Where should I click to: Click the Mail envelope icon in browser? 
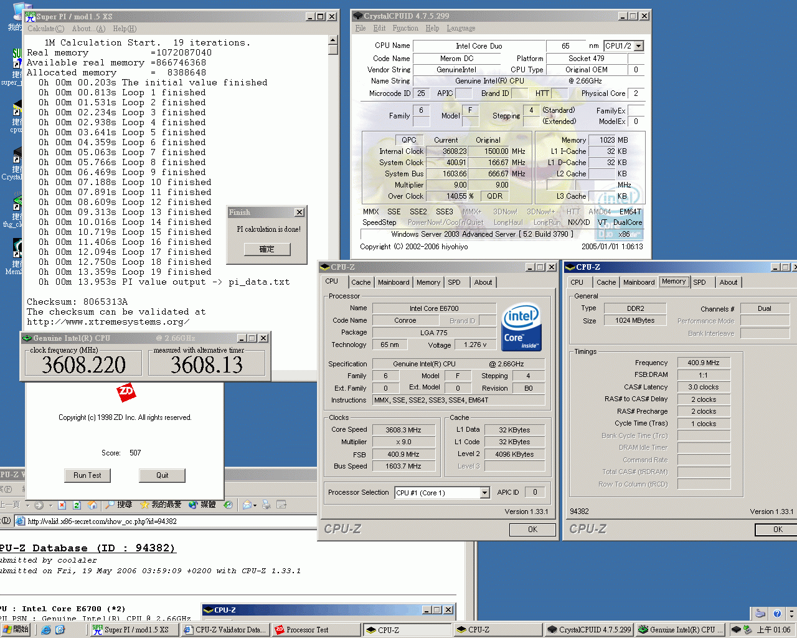pos(247,505)
